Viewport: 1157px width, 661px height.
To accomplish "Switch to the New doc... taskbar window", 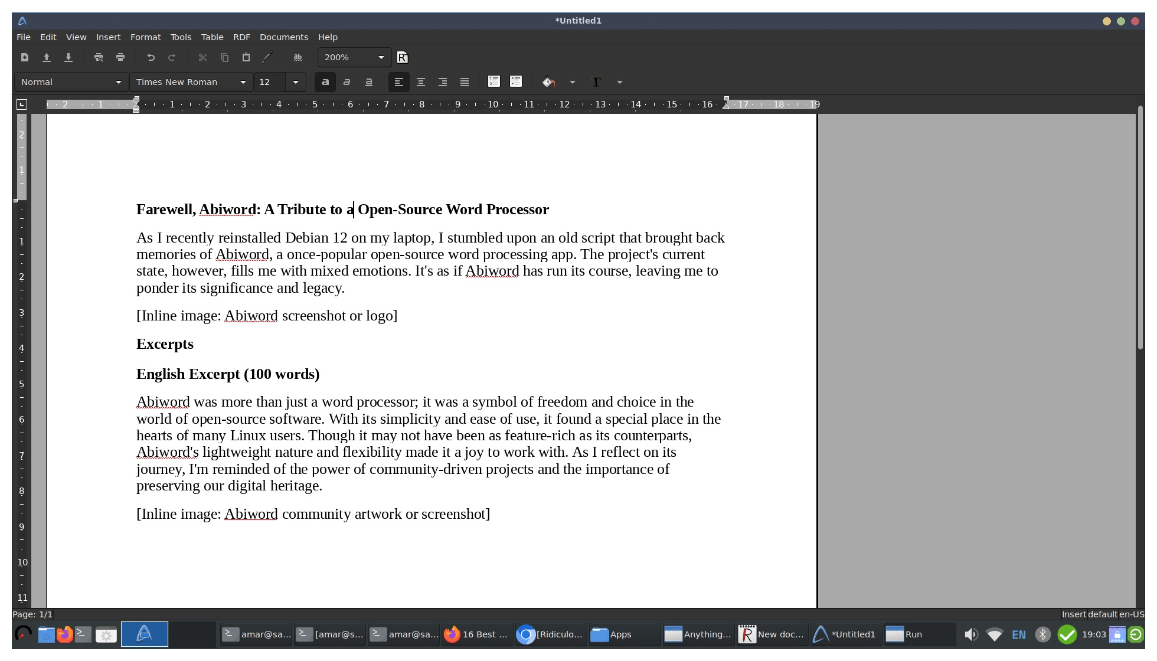I will point(772,634).
